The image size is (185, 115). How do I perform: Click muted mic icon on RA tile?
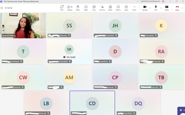pos(163,61)
